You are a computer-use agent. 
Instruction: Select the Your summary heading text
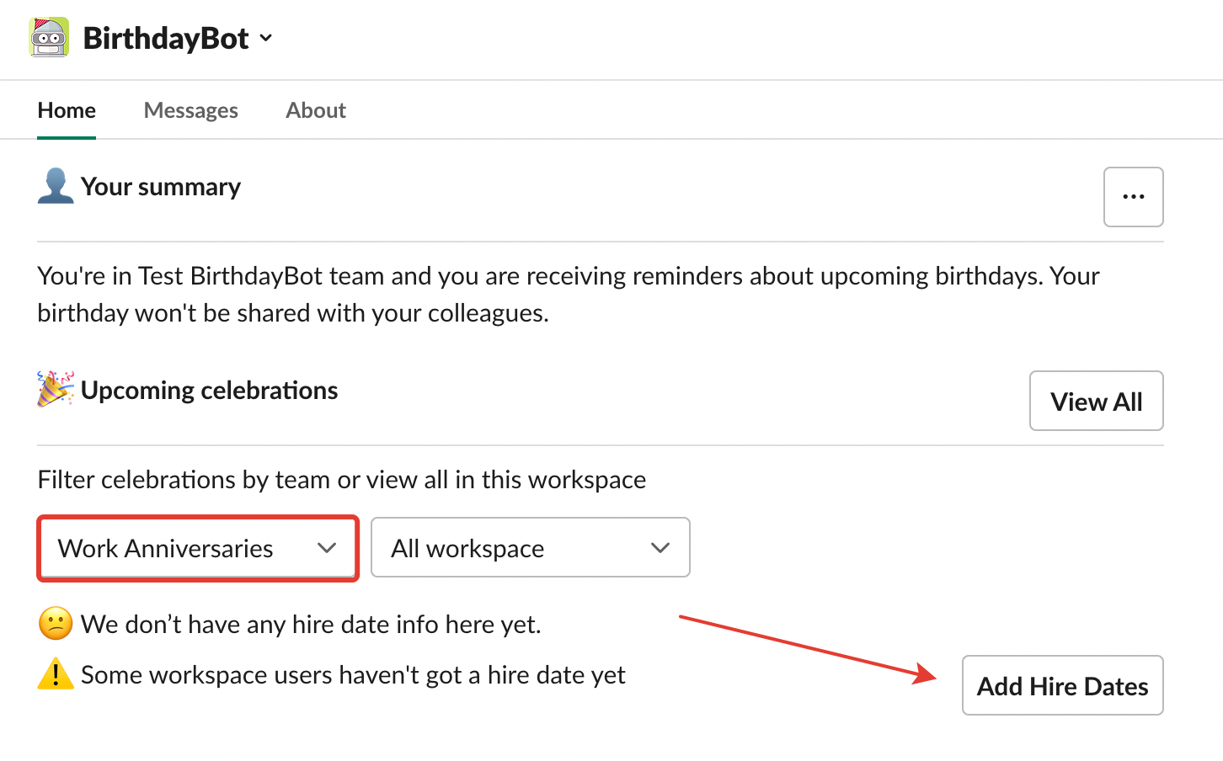click(161, 187)
